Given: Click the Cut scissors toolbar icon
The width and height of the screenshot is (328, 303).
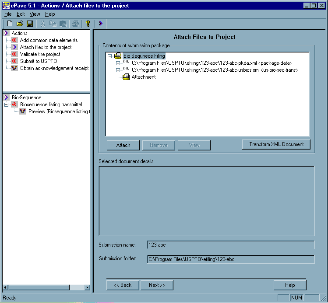Looking at the screenshot, I should point(42,24).
